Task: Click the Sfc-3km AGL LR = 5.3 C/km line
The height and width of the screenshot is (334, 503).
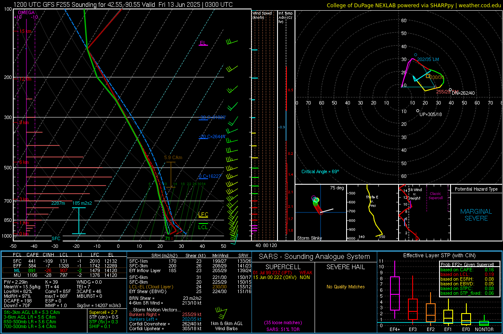Action: [x=32, y=312]
